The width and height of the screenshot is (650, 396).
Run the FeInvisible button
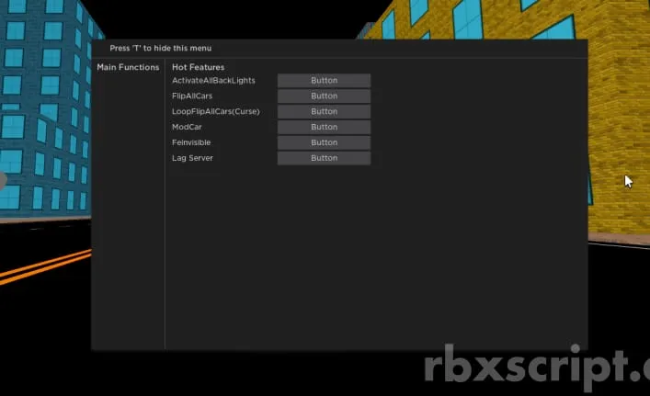[x=324, y=142]
